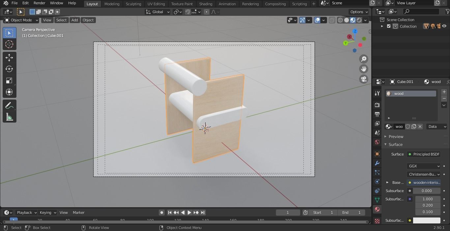
Task: Click the pan view hand icon
Action: 364,69
